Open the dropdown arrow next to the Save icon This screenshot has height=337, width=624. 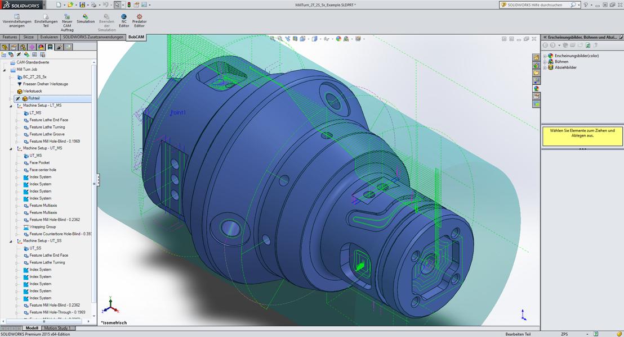tap(87, 4)
